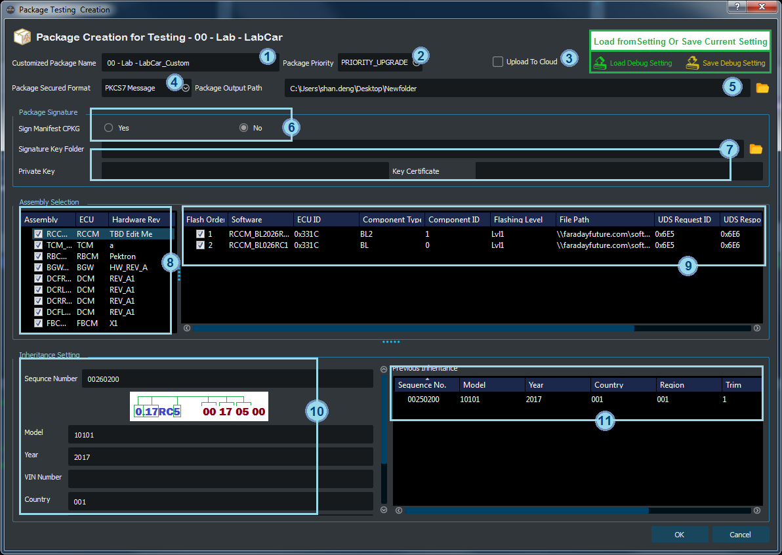The height and width of the screenshot is (555, 782).
Task: Click VIN Number input field
Action: click(x=220, y=479)
